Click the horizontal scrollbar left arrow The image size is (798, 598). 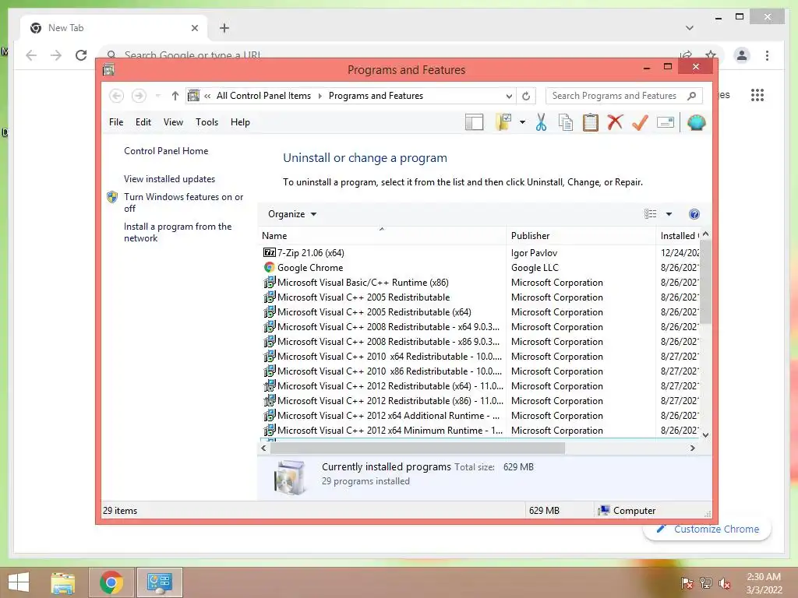[263, 448]
